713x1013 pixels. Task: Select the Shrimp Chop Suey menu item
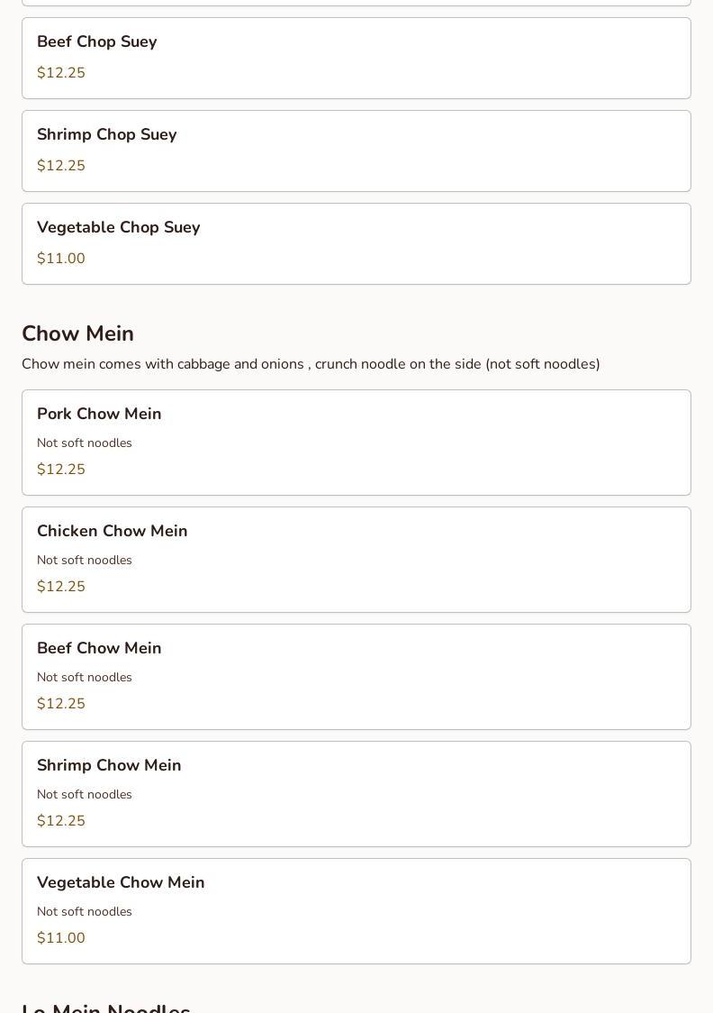coord(356,151)
